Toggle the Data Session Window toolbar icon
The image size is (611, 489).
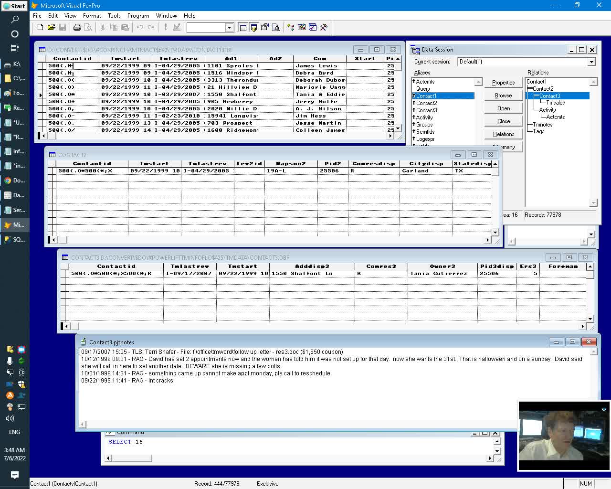tap(254, 28)
